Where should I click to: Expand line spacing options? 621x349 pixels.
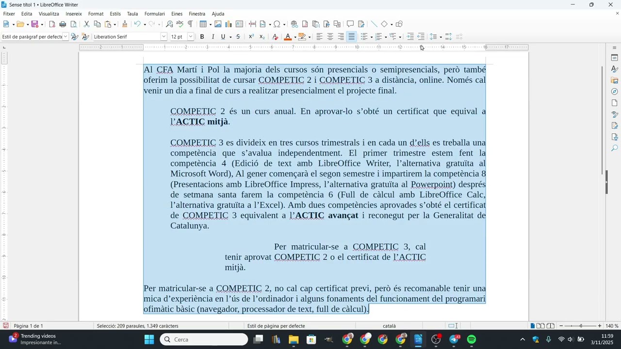pos(441,37)
